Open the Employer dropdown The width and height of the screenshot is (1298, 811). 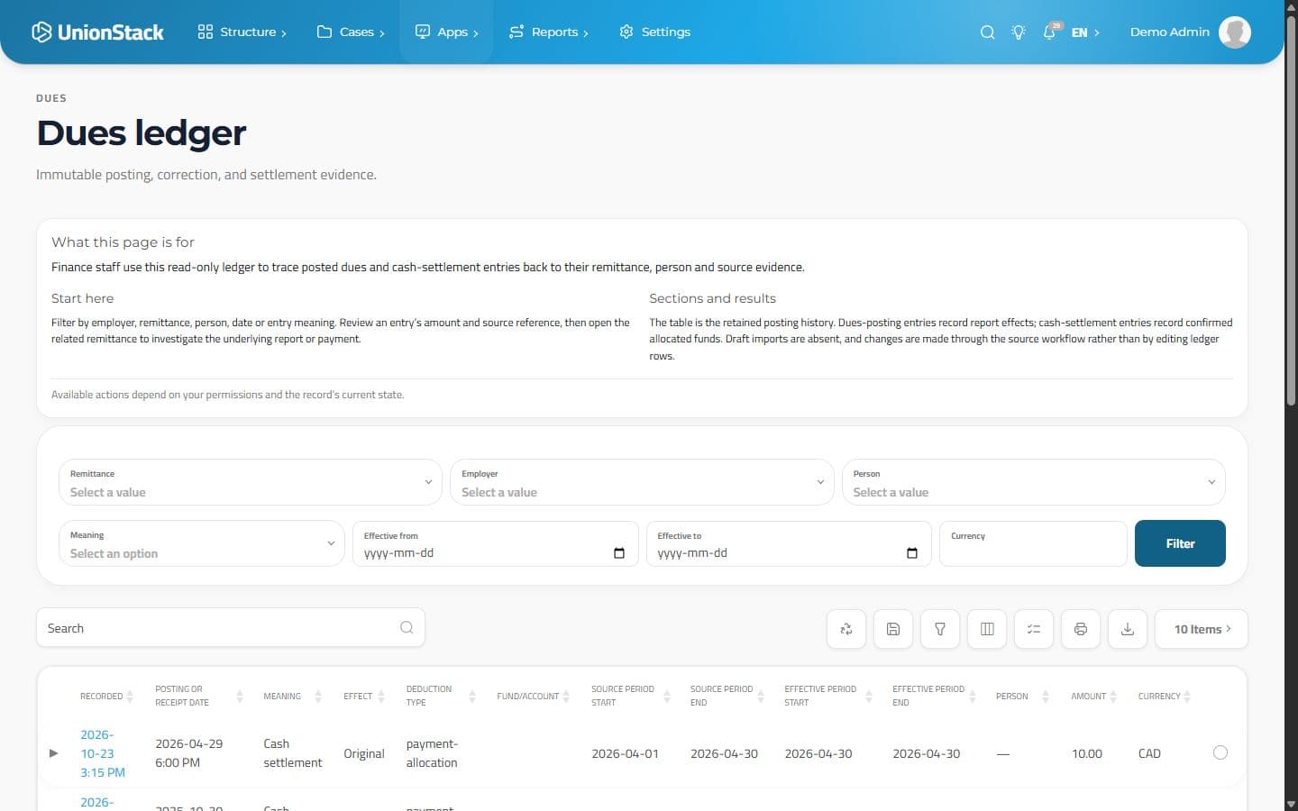(642, 482)
